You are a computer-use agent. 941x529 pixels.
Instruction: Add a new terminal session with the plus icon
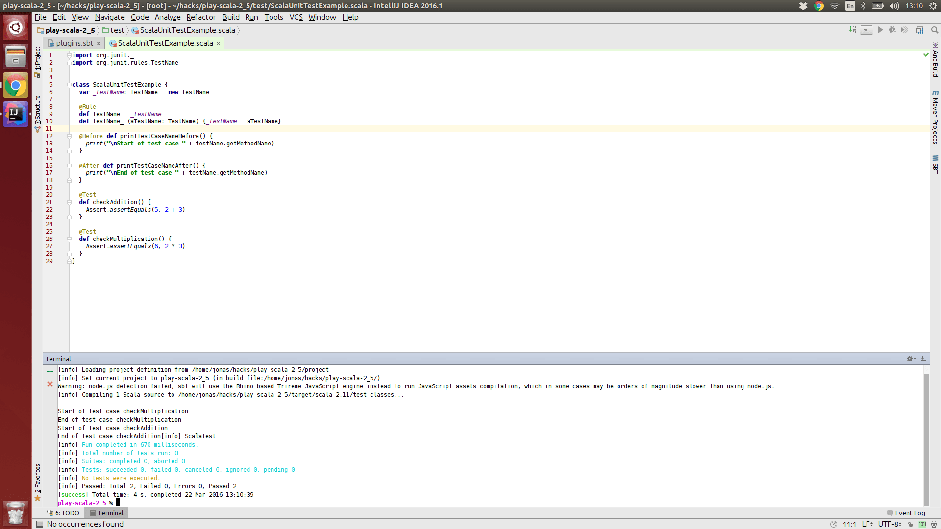(50, 371)
